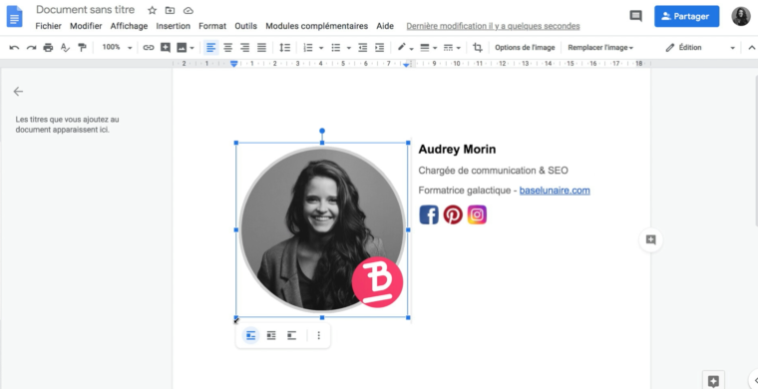
Task: Open the Google account avatar
Action: click(741, 16)
